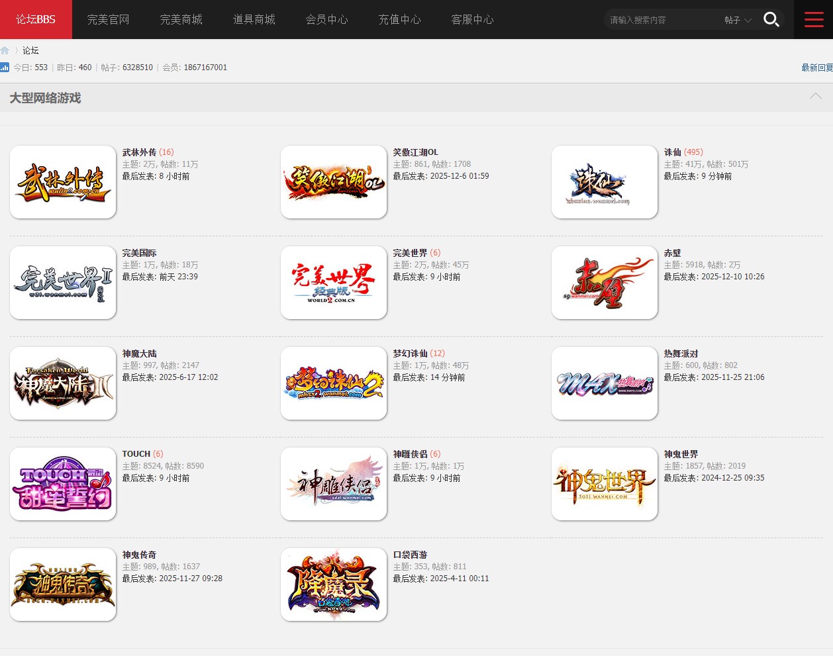Go to 充值中心 in navigation
The image size is (833, 656).
pos(399,20)
